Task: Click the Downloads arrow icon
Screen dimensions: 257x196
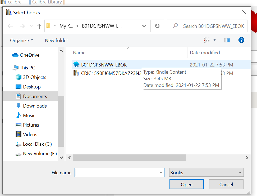Action: click(x=18, y=106)
